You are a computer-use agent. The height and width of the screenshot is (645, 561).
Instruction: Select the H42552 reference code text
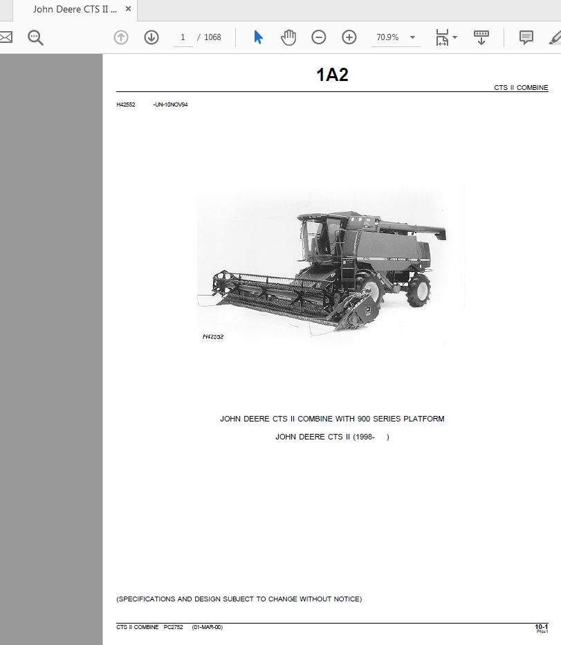pos(126,105)
